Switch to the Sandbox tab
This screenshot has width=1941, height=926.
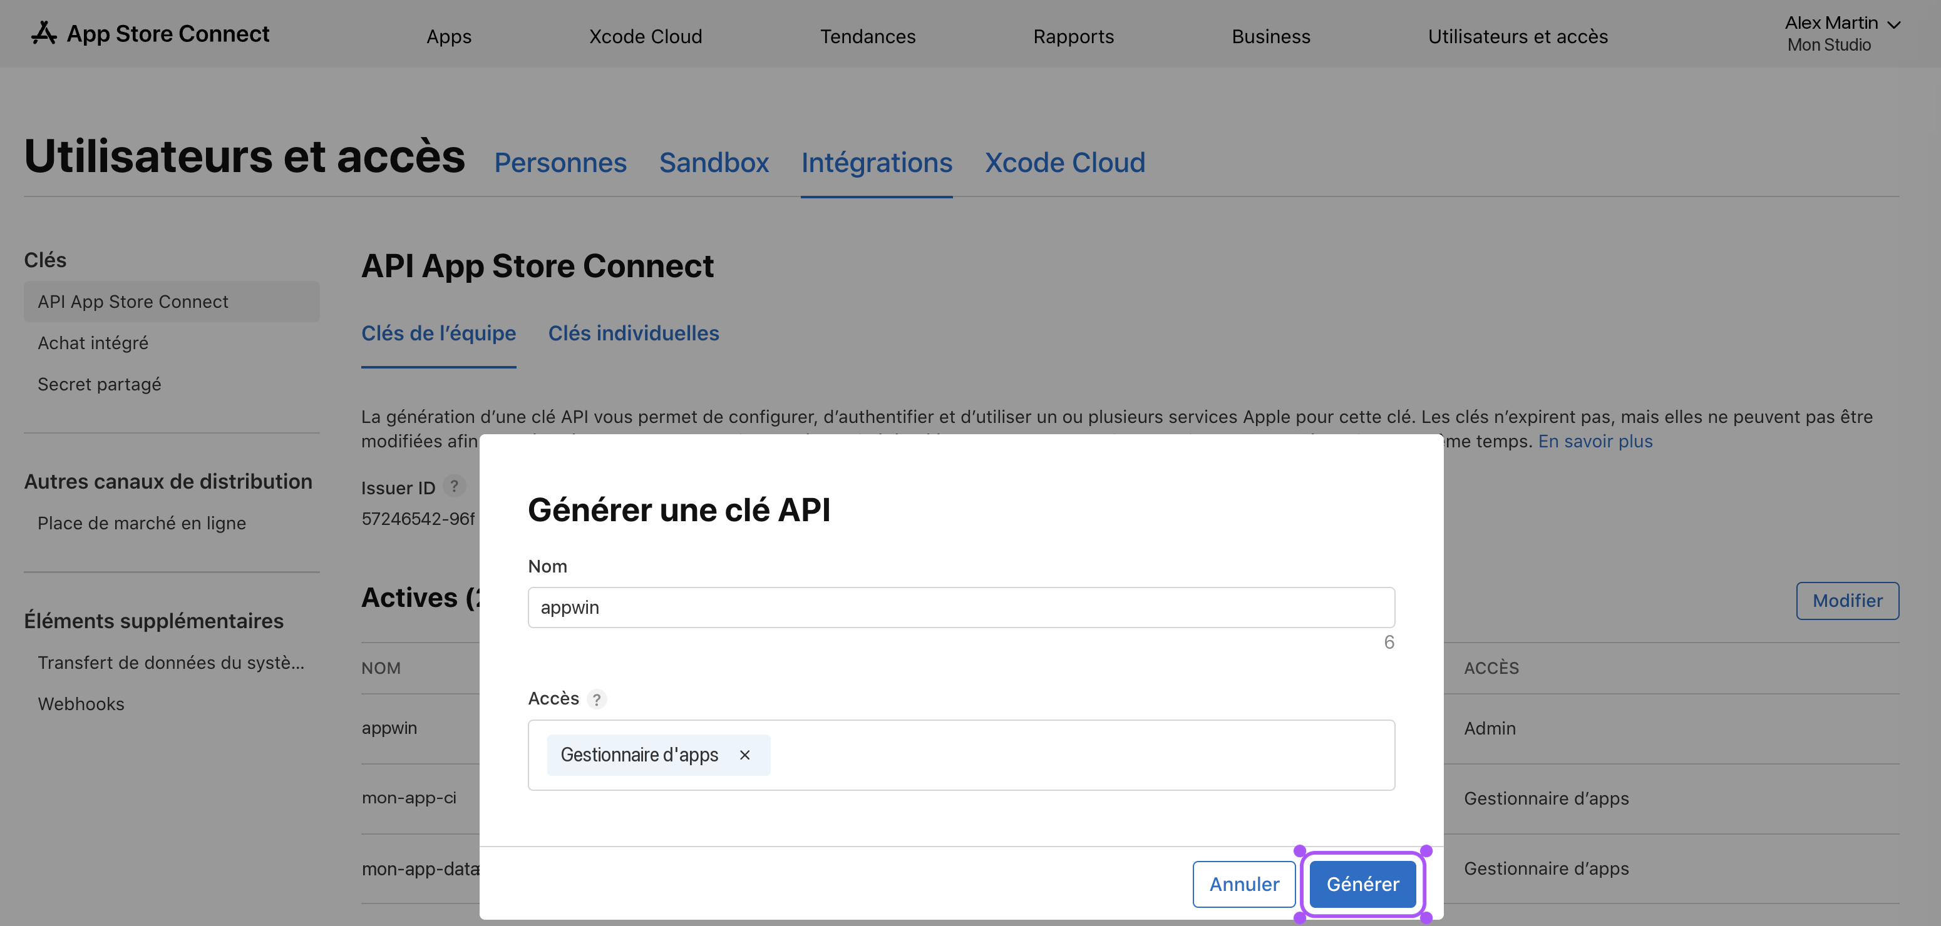[x=714, y=163]
